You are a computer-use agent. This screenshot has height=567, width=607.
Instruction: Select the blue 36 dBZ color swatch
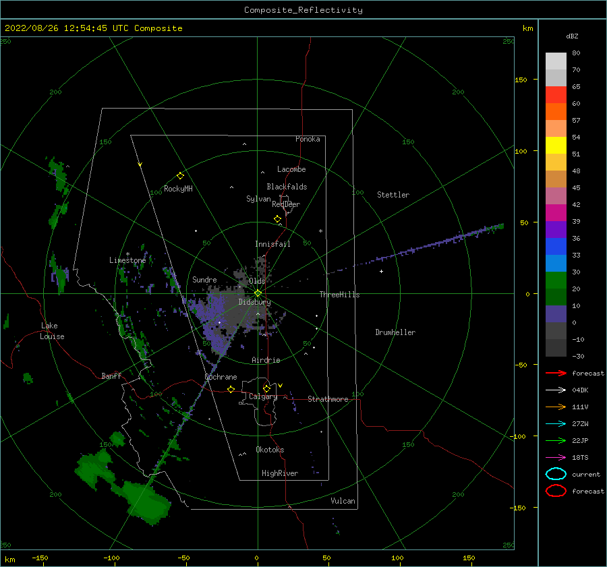[556, 246]
